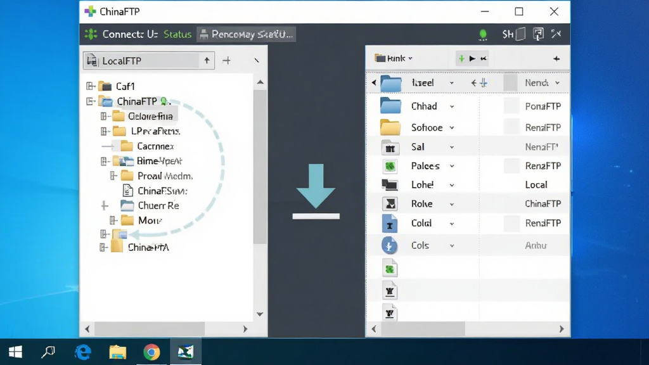Click the green plus icon in the remote toolbar
Image resolution: width=649 pixels, height=365 pixels.
pos(461,59)
